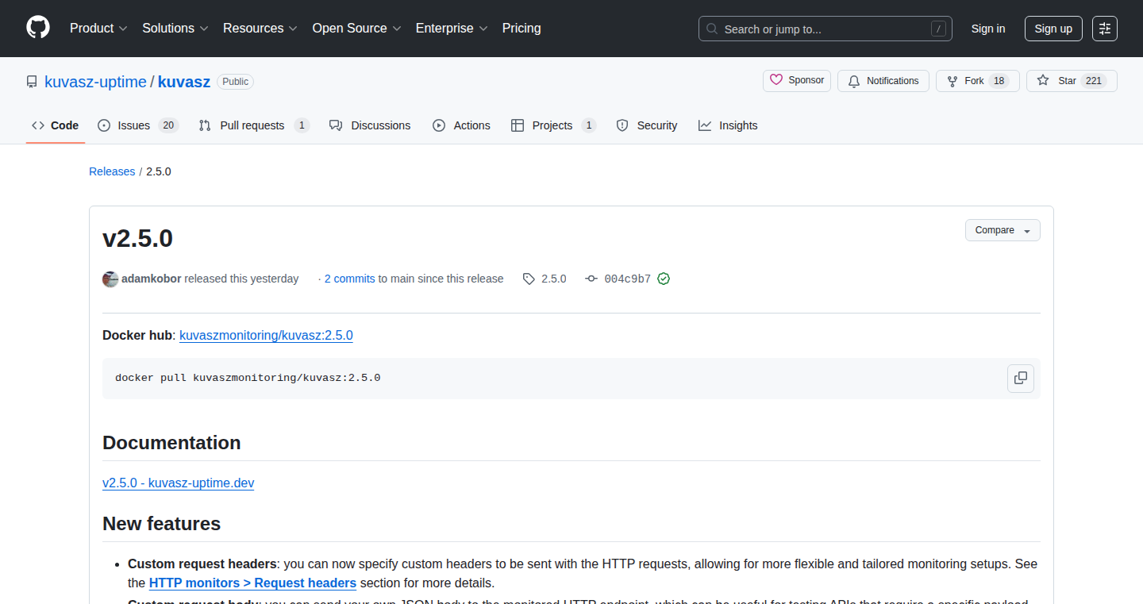Screen dimensions: 1143x604
Task: Click the Public badge label
Action: coord(235,82)
